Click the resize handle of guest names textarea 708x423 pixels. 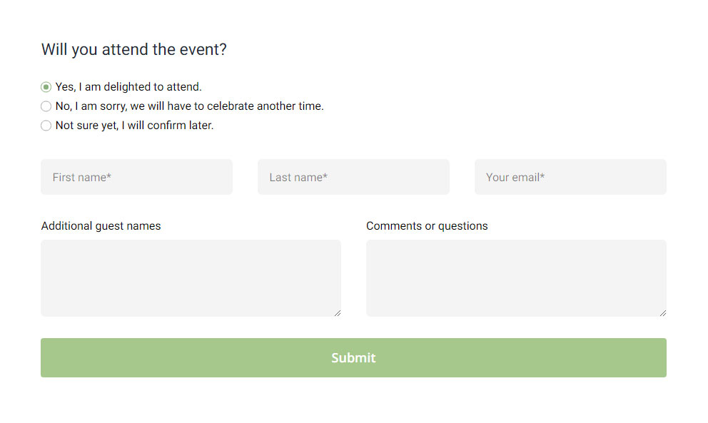pos(338,312)
